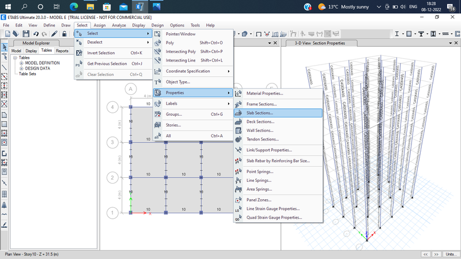
Task: Click the Tendon Sections icon in submenu
Action: [x=239, y=139]
